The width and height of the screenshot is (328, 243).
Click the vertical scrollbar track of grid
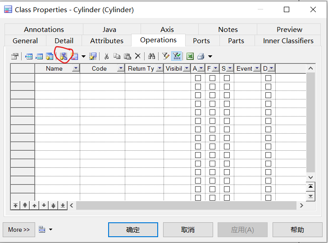click(x=310, y=123)
